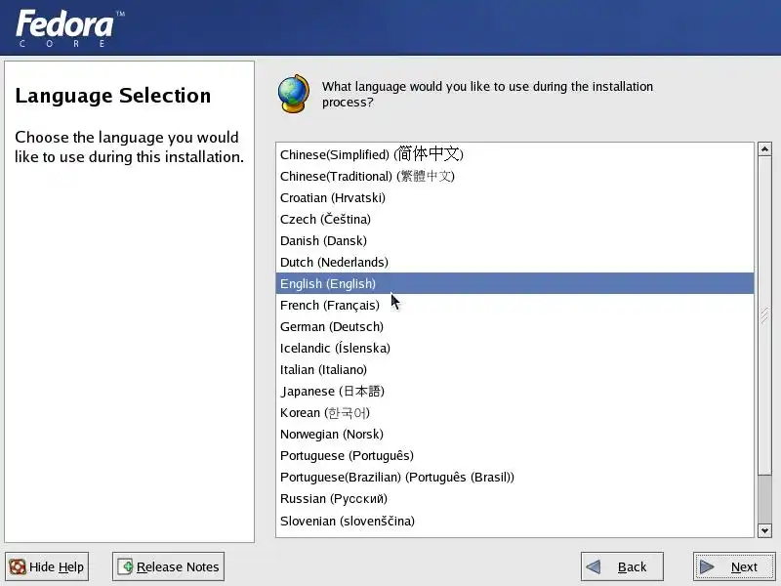Select Croatian (Hrvatski) language
The image size is (781, 586).
tap(514, 198)
